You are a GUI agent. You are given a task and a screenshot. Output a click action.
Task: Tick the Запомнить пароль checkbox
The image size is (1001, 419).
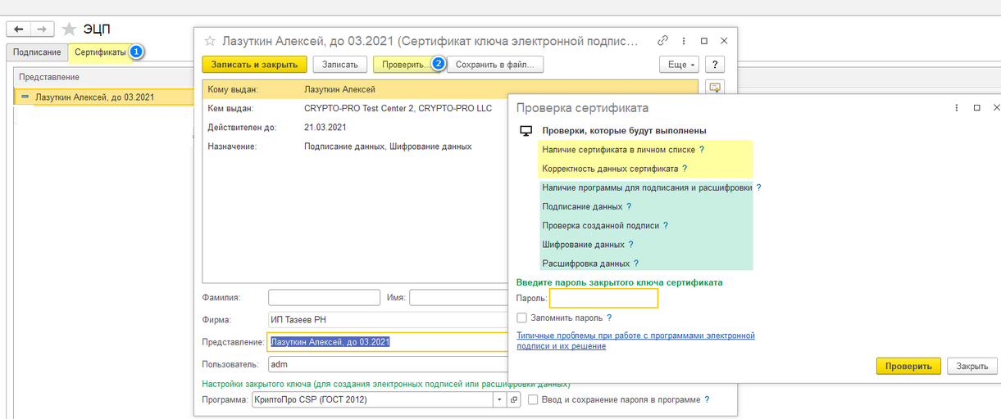pyautogui.click(x=521, y=318)
